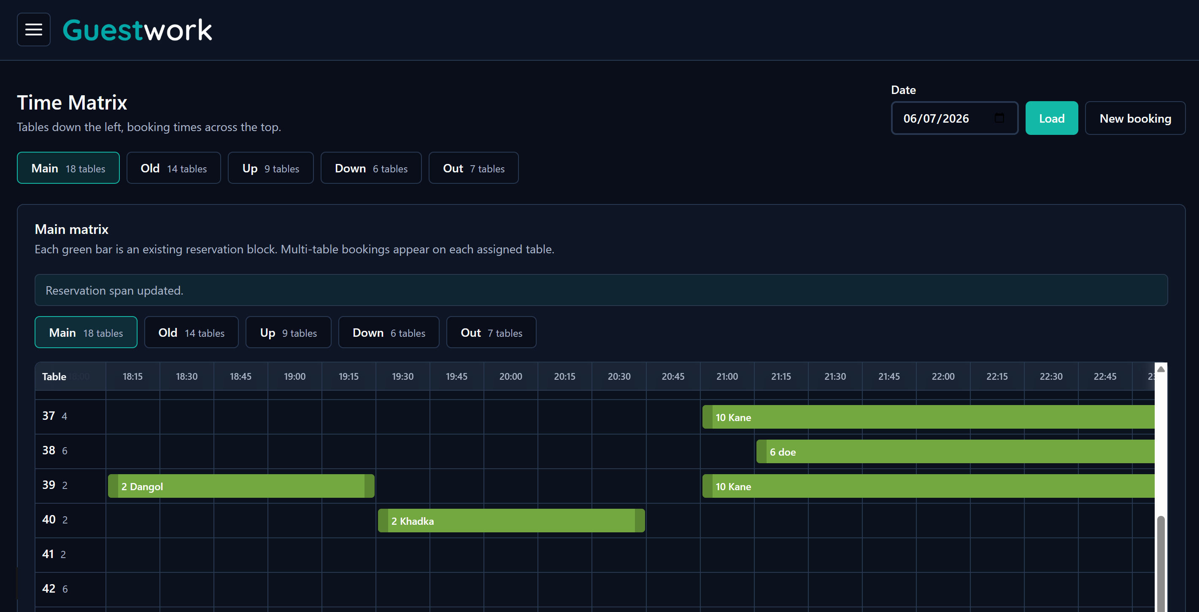
Task: Grab the right resize handle of 2 Khadka bar
Action: [x=640, y=521]
